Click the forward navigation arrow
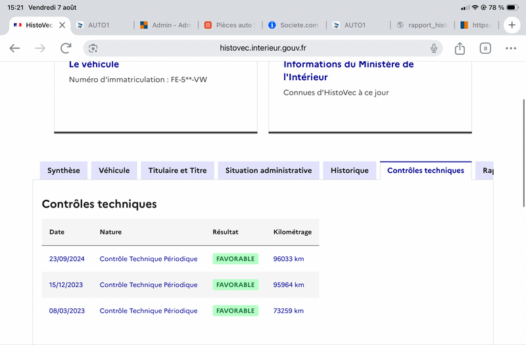This screenshot has height=345, width=526. tap(40, 48)
